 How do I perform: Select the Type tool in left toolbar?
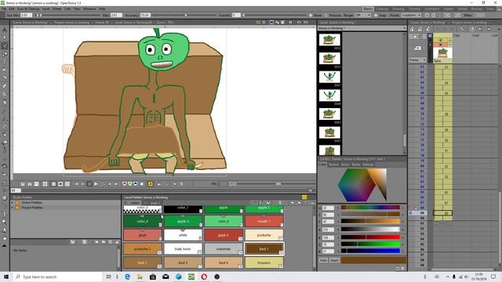coord(5,62)
